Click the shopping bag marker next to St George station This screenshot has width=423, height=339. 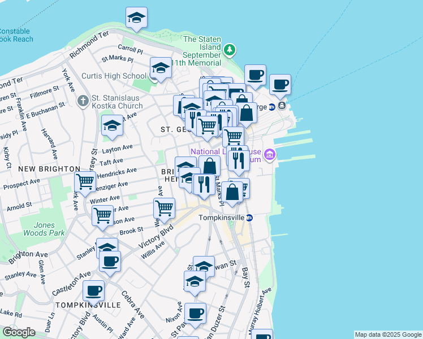[247, 114]
